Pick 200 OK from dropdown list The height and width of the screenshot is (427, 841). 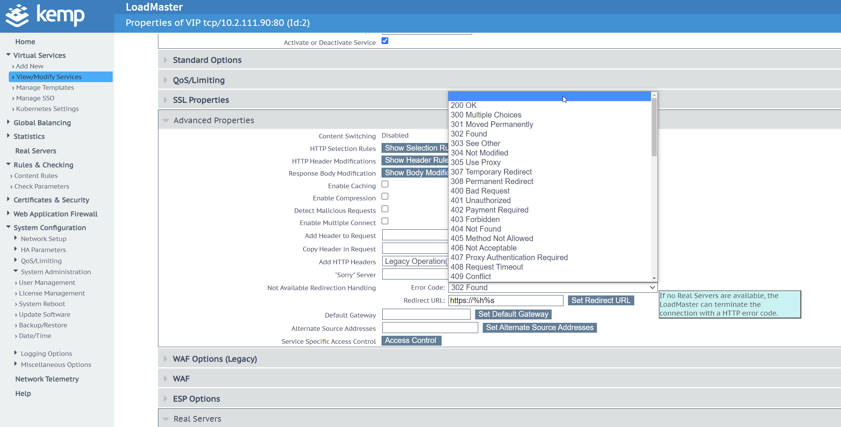[x=550, y=105]
